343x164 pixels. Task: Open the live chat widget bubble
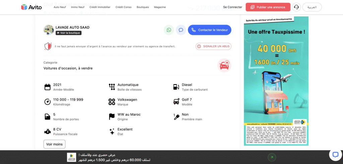(x=335, y=155)
